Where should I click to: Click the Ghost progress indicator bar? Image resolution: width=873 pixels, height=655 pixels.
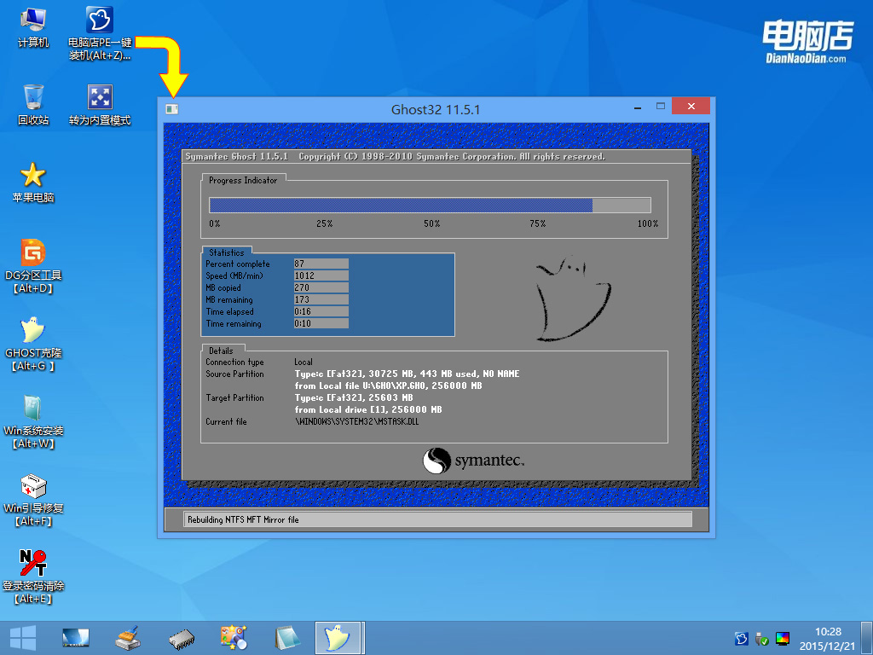[x=430, y=205]
